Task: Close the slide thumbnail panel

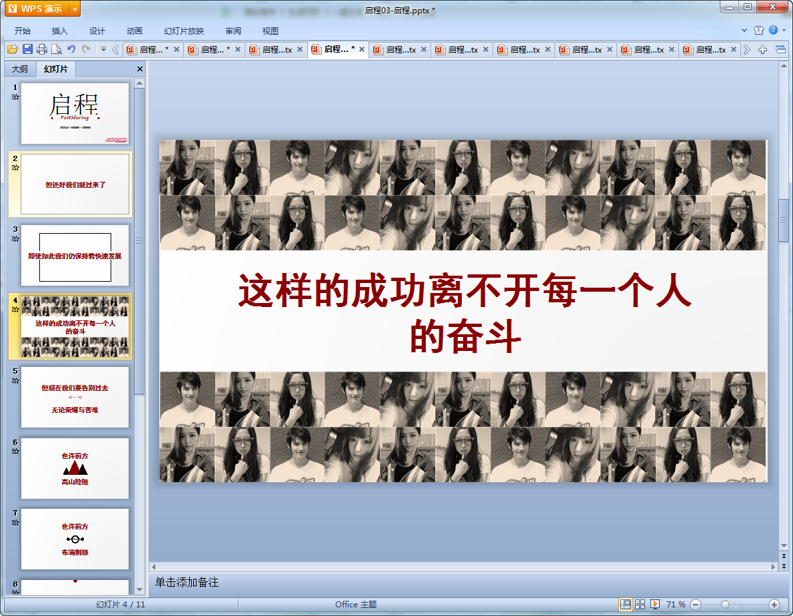Action: (x=139, y=69)
